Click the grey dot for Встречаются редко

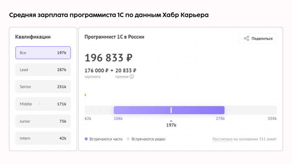point(128,139)
